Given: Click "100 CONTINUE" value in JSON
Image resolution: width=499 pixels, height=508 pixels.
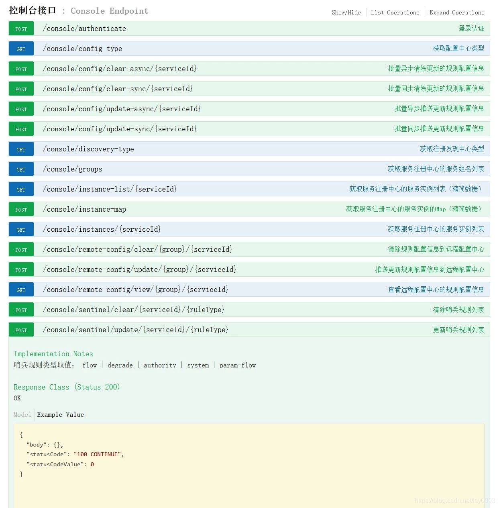Looking at the screenshot, I should pos(97,454).
